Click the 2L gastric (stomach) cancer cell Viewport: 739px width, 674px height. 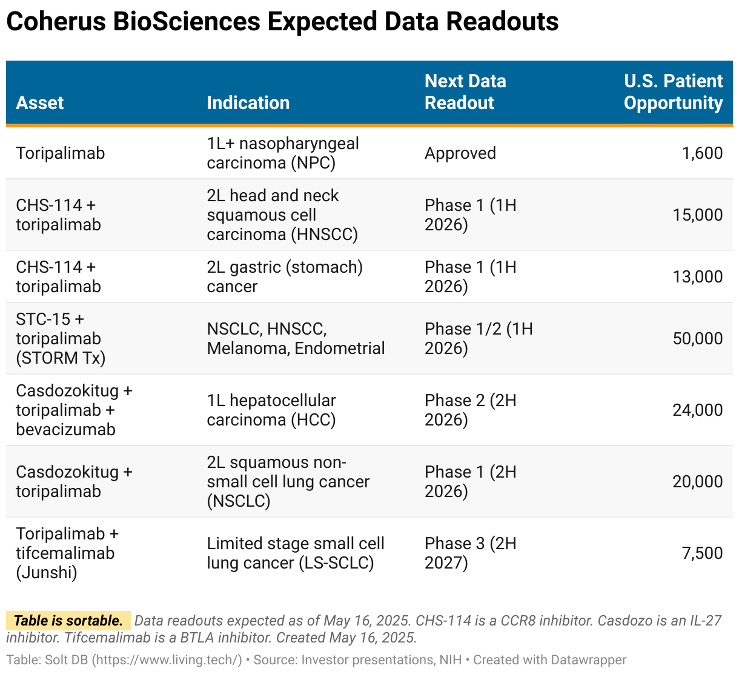tap(284, 277)
